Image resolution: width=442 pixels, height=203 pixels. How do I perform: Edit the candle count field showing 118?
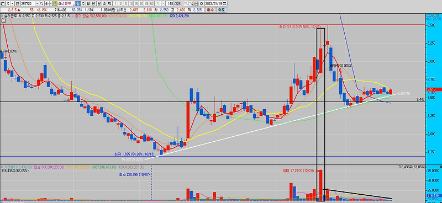click(170, 3)
